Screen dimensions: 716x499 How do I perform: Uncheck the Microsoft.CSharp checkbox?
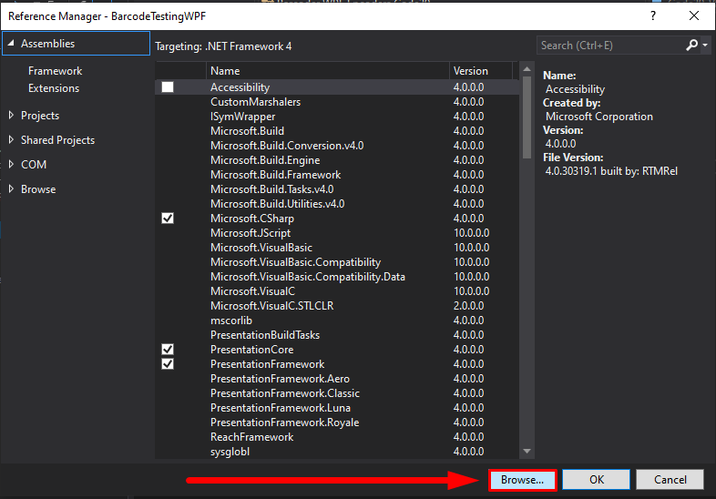click(x=168, y=219)
